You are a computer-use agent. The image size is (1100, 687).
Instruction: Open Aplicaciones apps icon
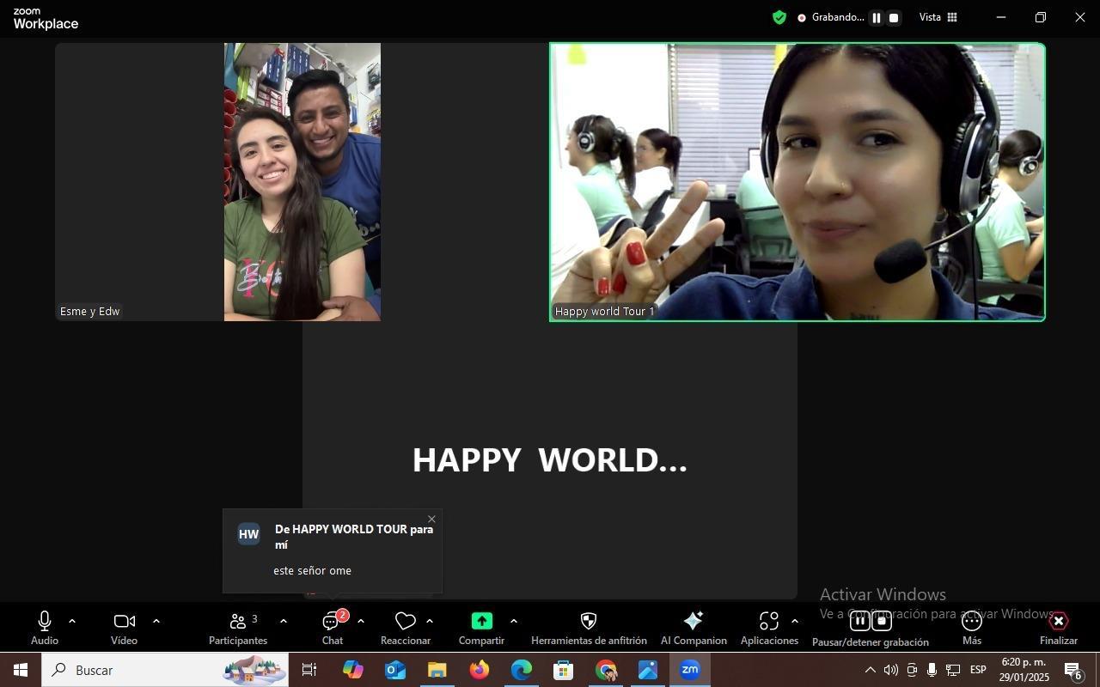769,628
